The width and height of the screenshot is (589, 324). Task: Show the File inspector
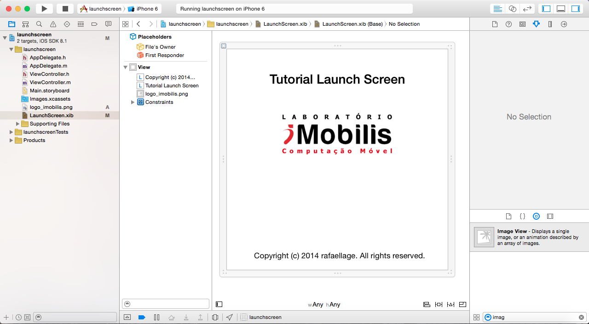[495, 24]
